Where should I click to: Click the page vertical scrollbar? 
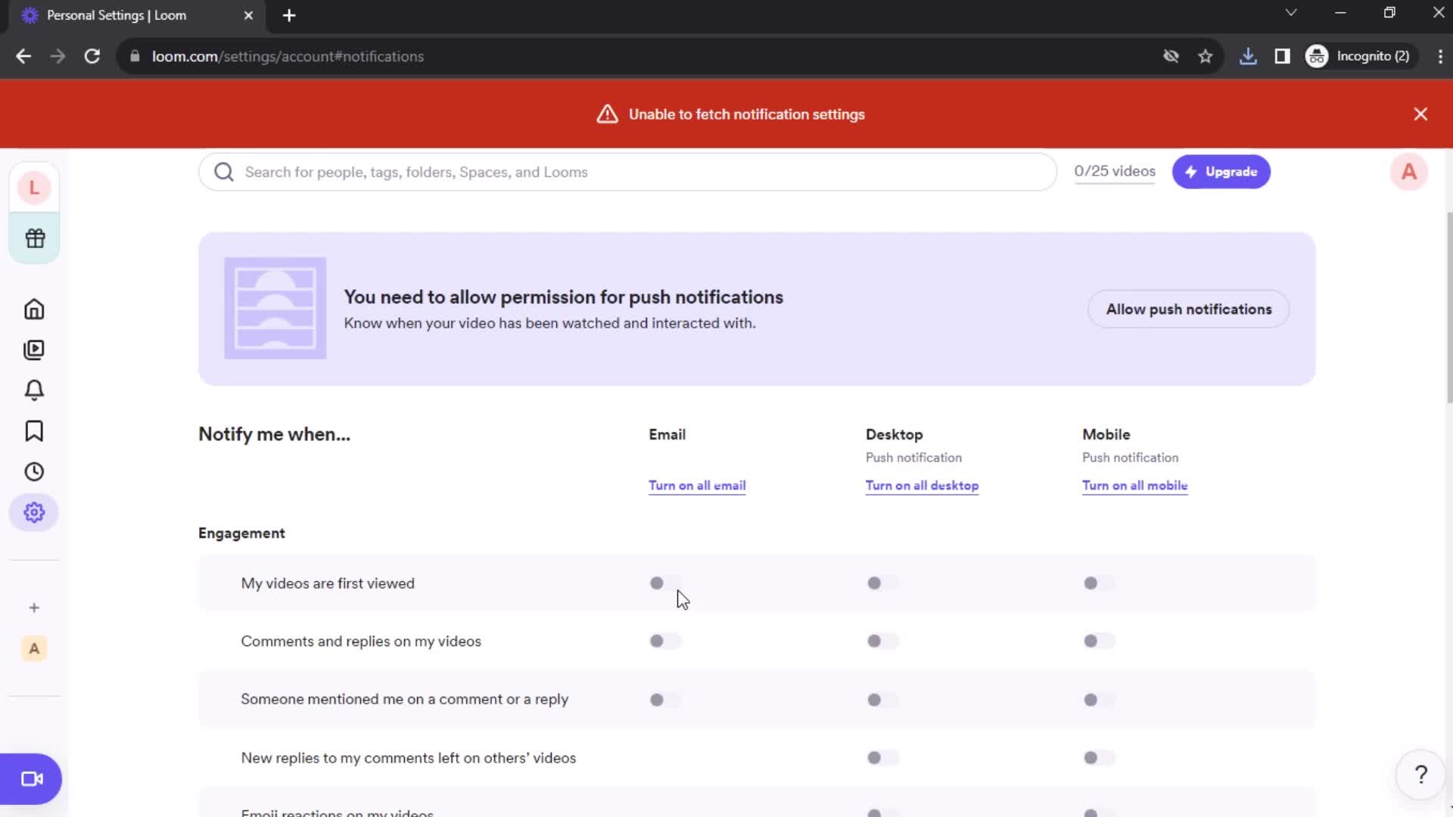pos(1448,306)
